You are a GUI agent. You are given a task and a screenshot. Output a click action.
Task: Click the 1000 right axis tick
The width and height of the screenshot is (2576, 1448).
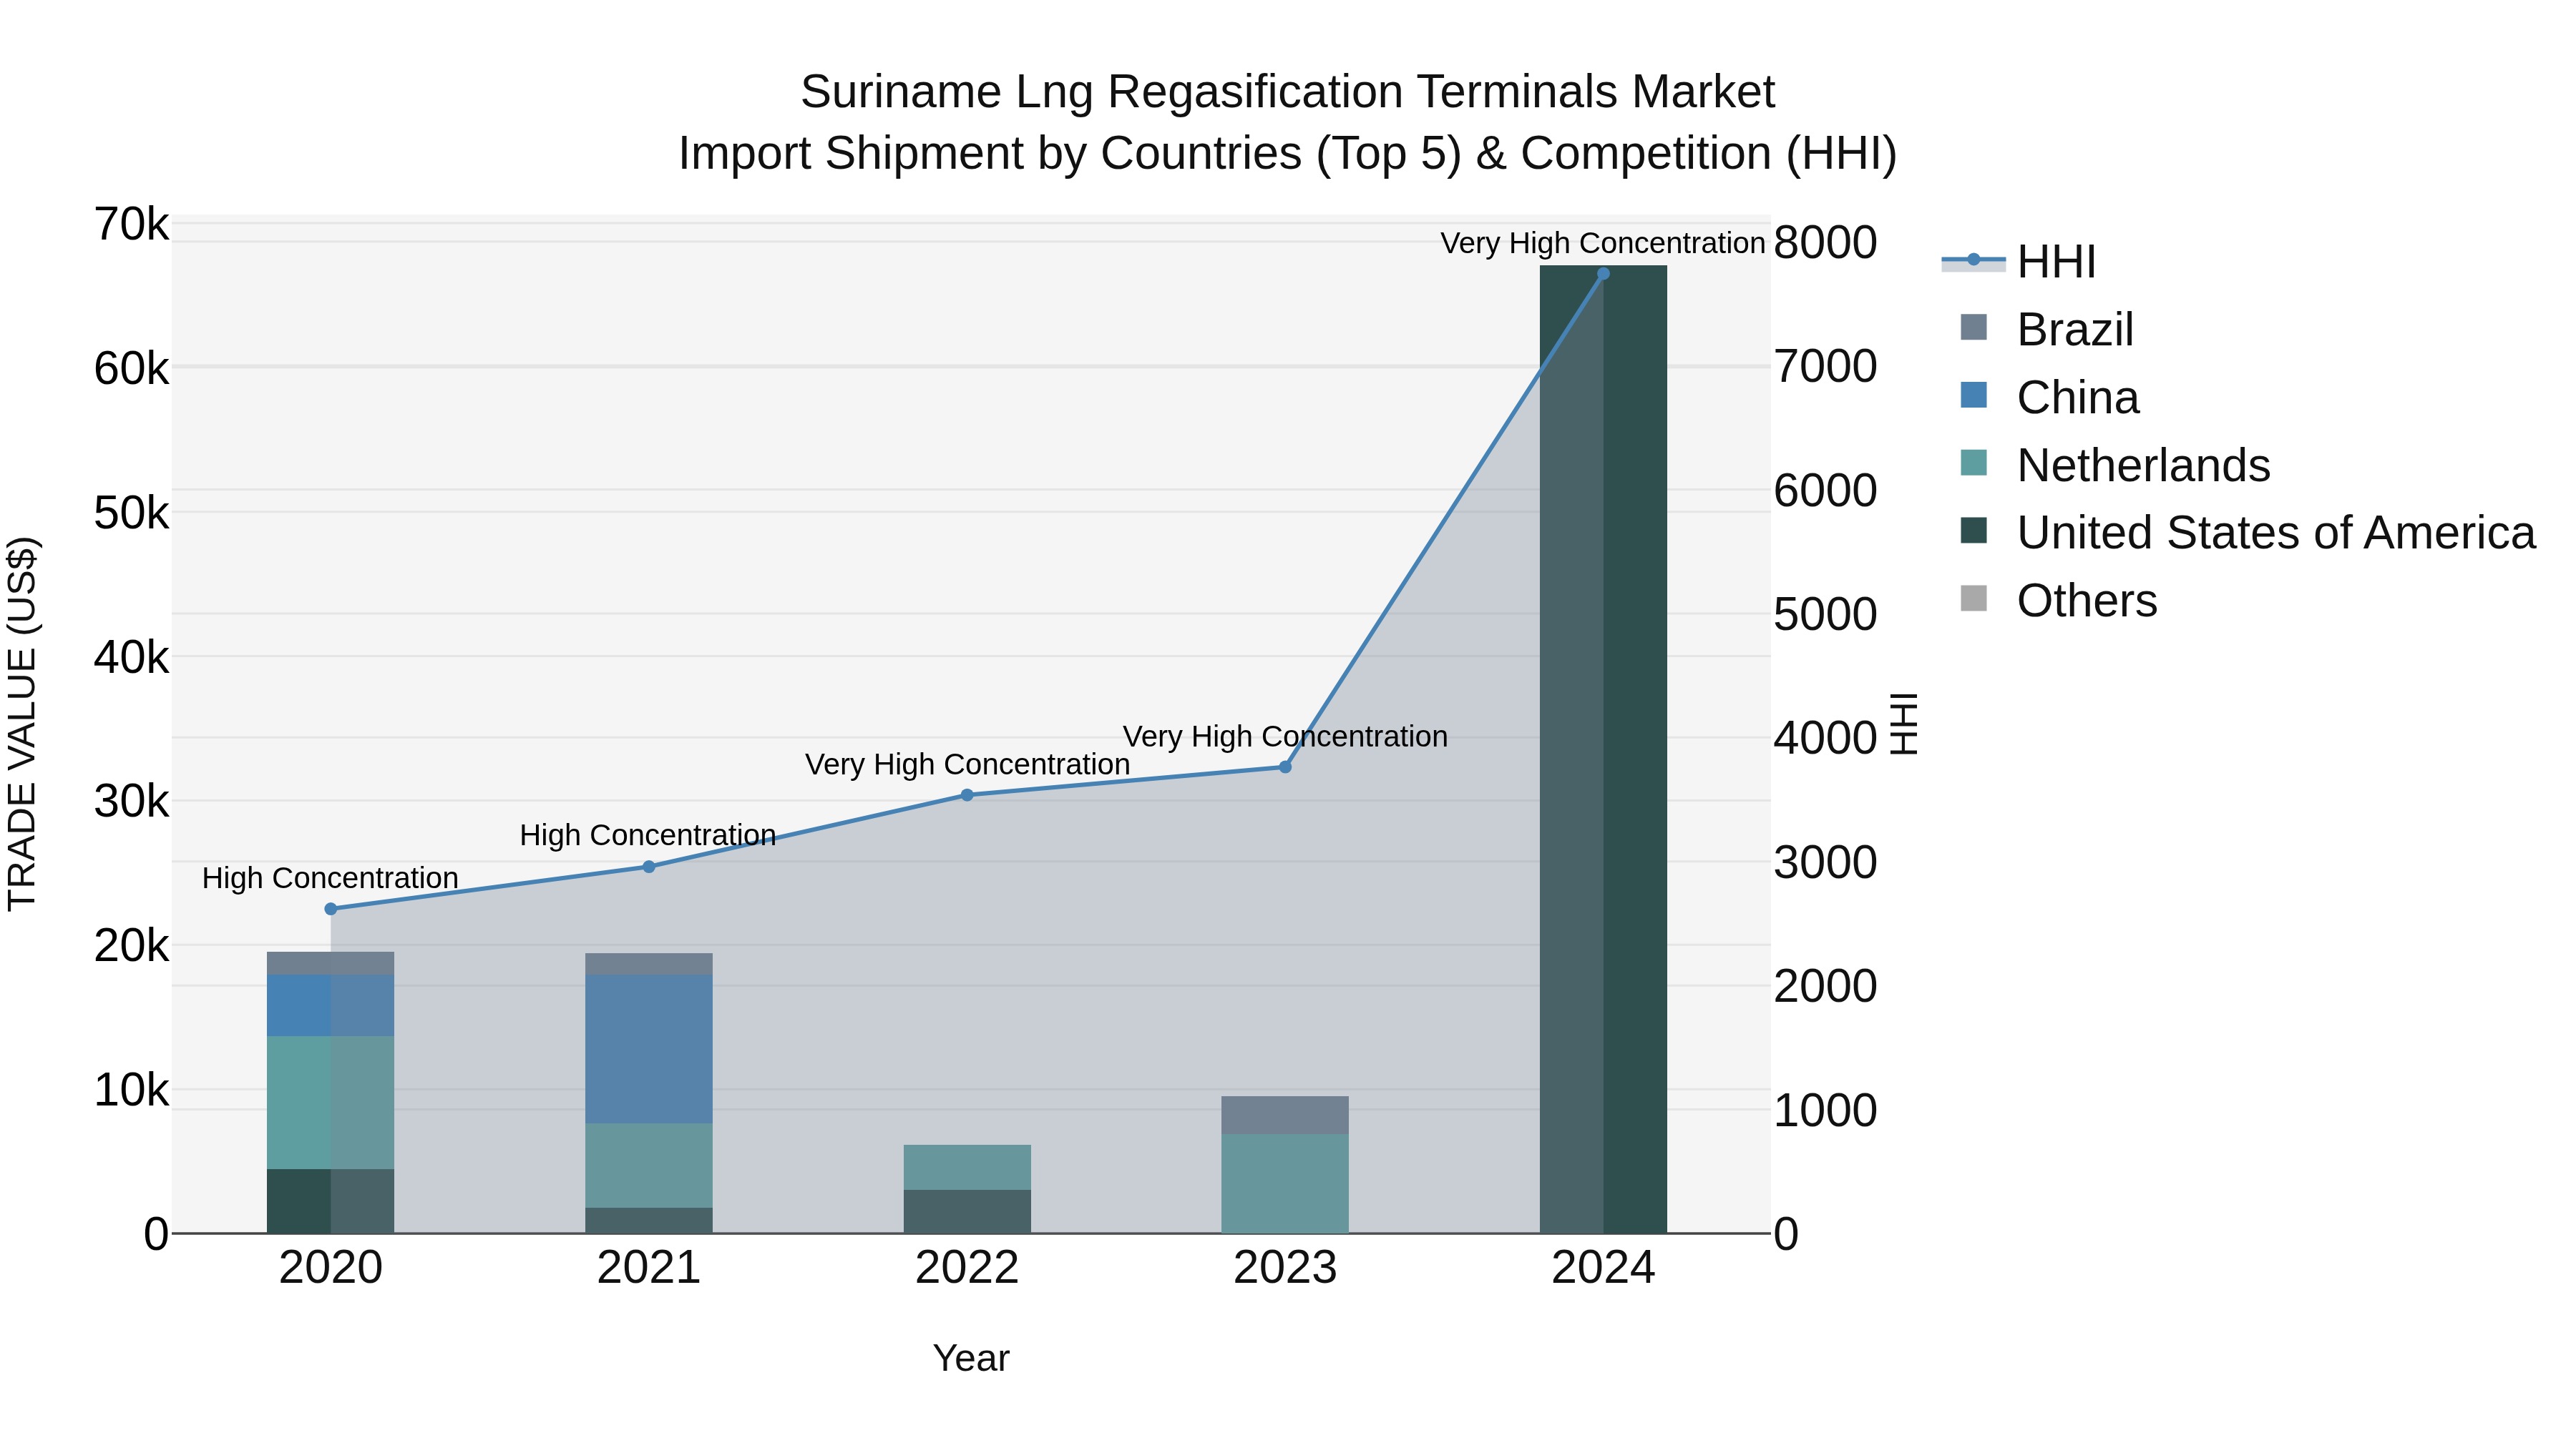[x=1826, y=1110]
